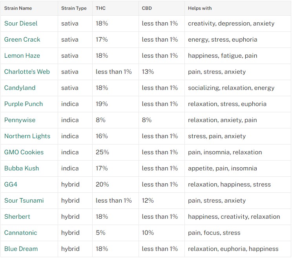Click the CBD column header
The height and width of the screenshot is (258, 292).
(x=147, y=8)
